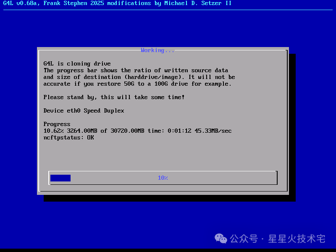Click the cloning progress bar showing 10%

tap(163, 178)
